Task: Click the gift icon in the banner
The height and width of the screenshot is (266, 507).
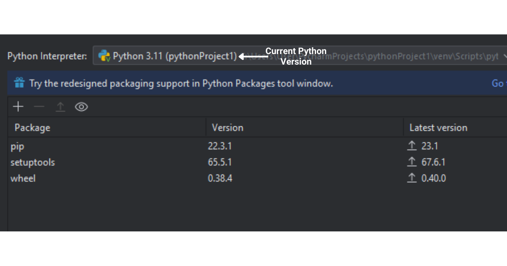Action: (19, 82)
